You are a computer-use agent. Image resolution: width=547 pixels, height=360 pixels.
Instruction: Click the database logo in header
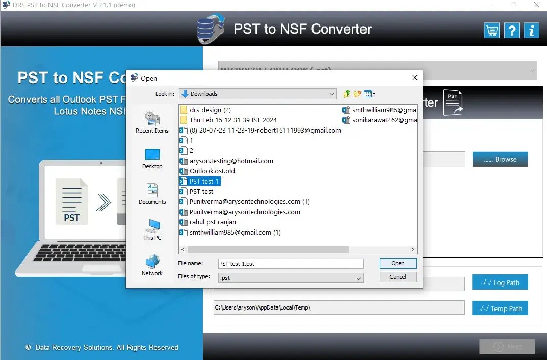click(210, 29)
